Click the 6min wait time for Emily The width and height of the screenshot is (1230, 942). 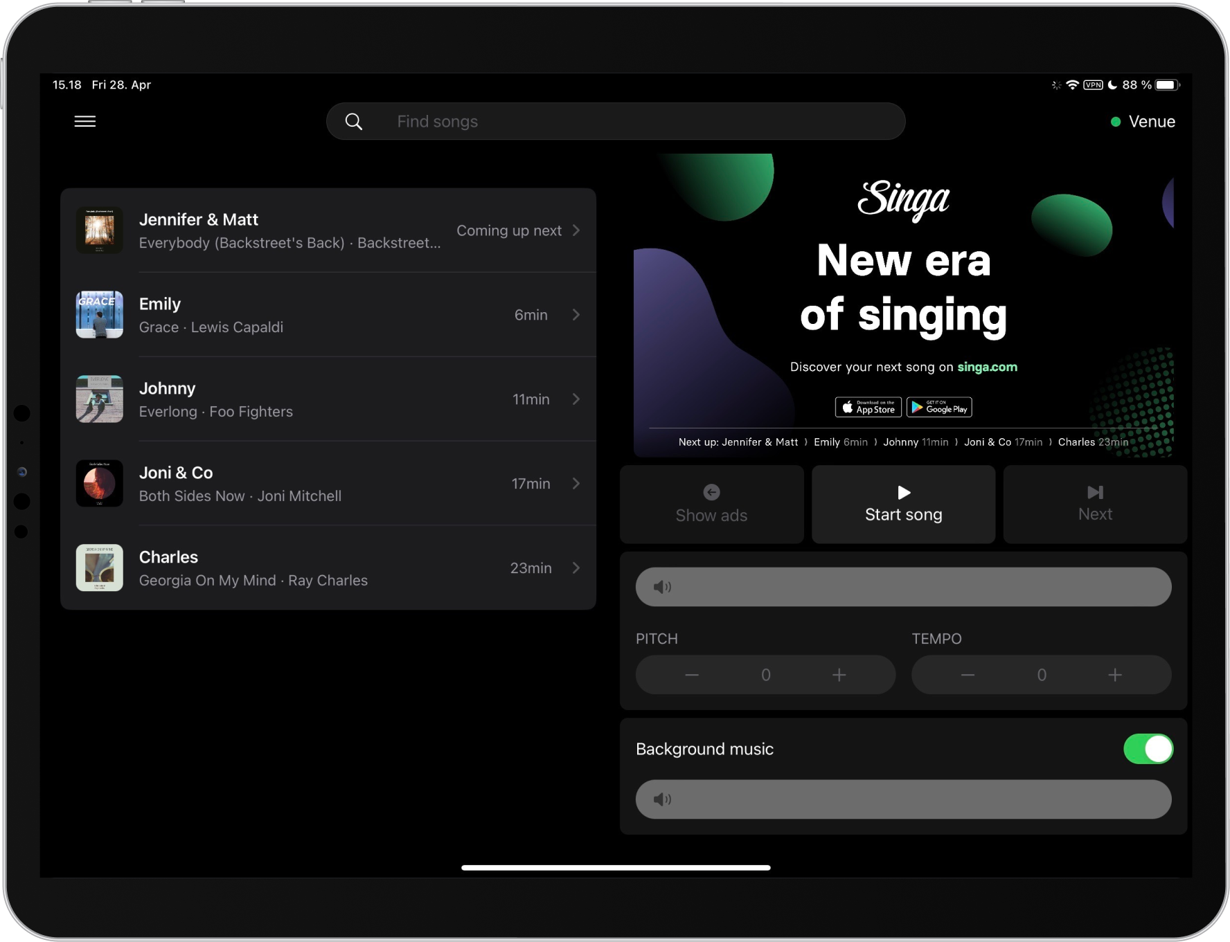(x=531, y=315)
